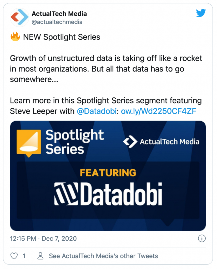
Task: Open the ActualTech Media display name
Action: click(x=59, y=14)
